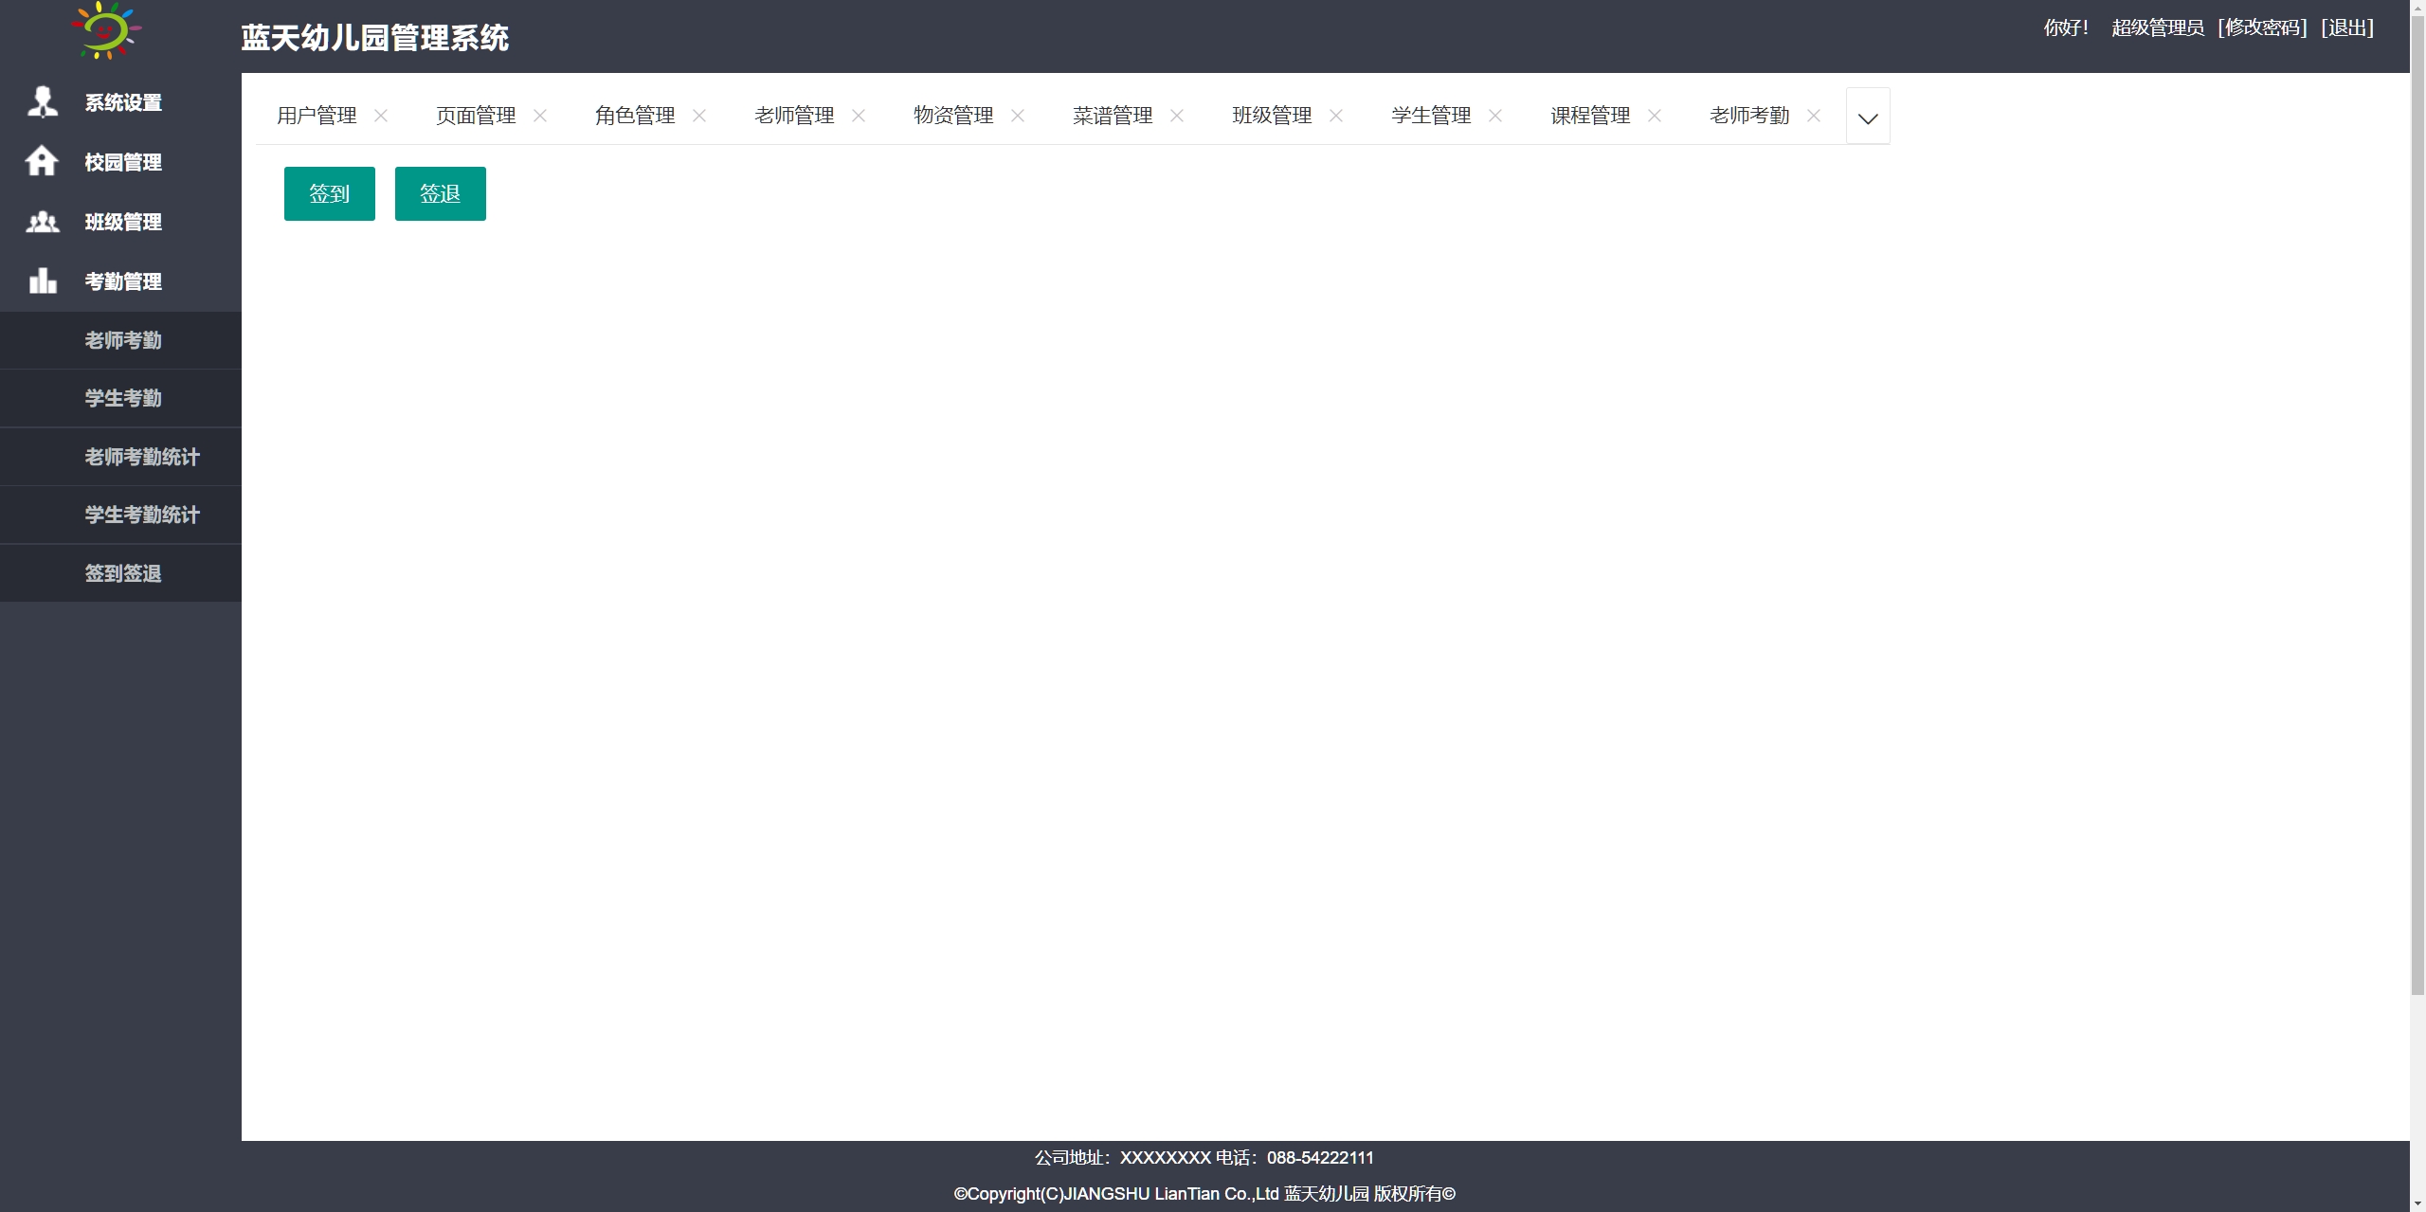2426x1212 pixels.
Task: Click the kindergarten sun logo
Action: [106, 30]
